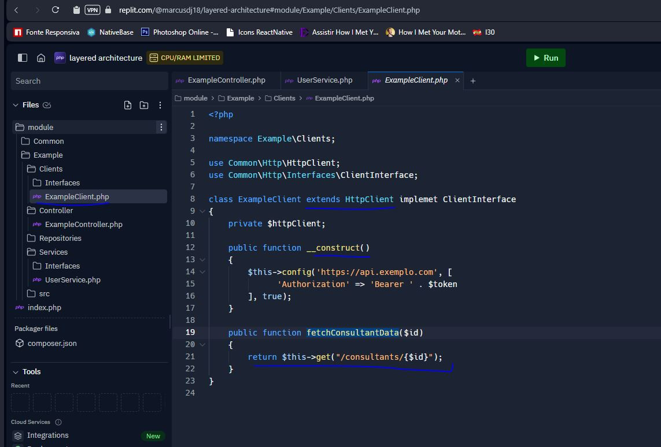Open index.php in the file tree

coord(44,308)
